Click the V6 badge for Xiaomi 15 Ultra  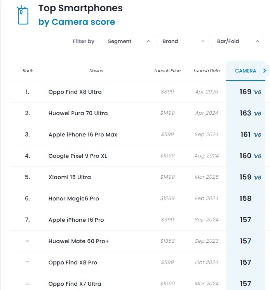click(257, 178)
